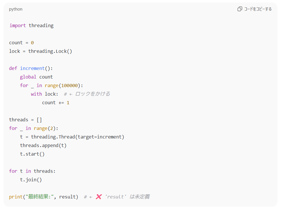Click the threading.Thread(target=increment) call
The width and height of the screenshot is (281, 209).
click(77, 137)
